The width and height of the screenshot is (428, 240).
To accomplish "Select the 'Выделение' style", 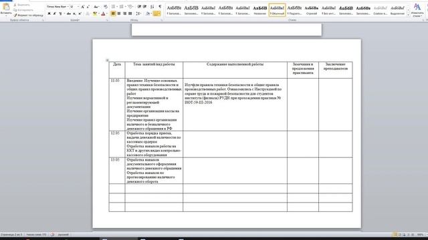I will coord(397,10).
